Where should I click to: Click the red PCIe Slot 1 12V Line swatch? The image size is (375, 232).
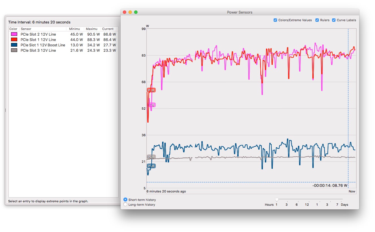pos(14,40)
